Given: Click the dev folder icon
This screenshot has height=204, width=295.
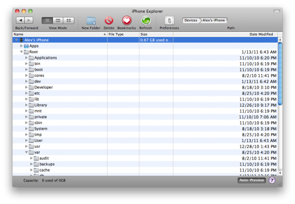Looking at the screenshot, I should [31, 81].
